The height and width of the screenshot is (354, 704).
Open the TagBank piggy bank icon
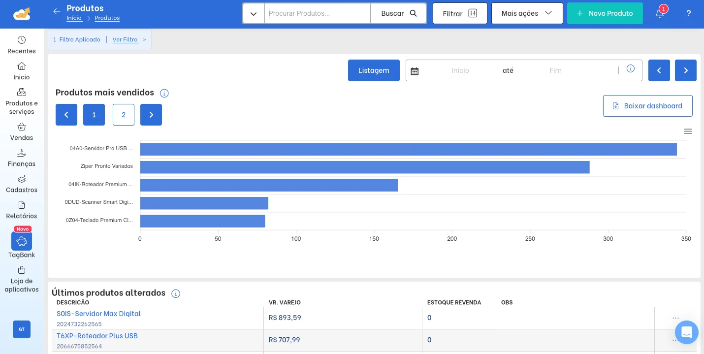22,241
